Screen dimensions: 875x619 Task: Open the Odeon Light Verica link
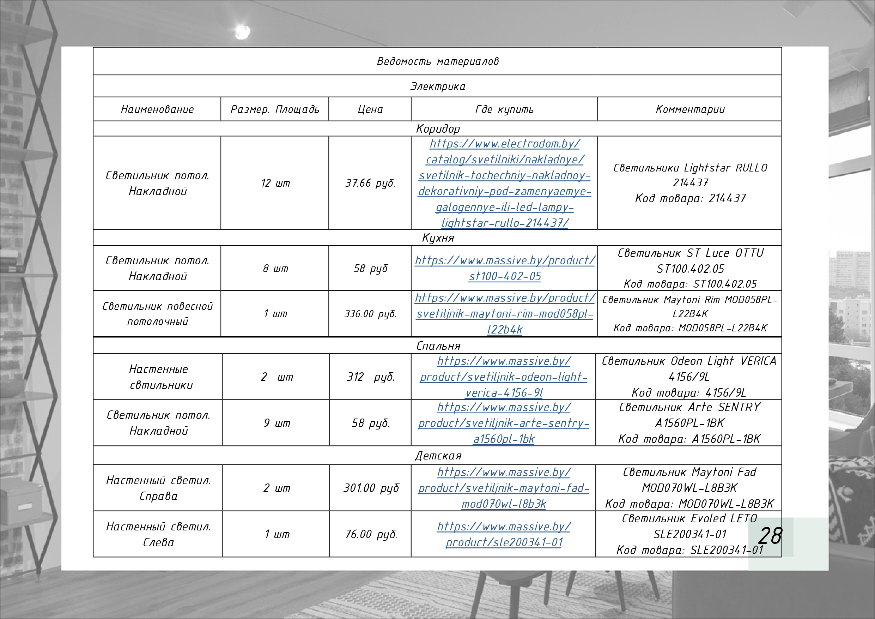pos(503,377)
